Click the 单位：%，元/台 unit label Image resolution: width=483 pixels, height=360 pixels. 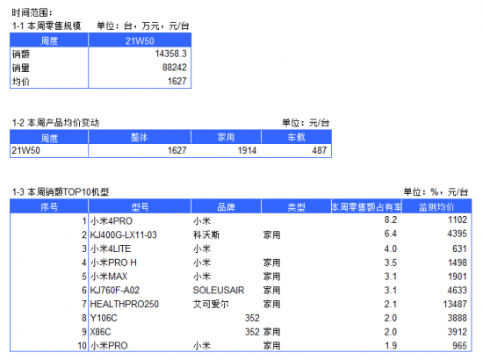coord(436,192)
